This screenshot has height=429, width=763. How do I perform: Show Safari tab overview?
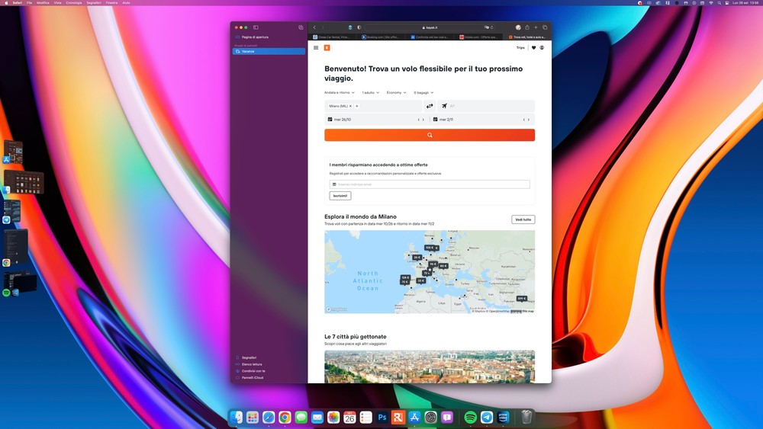[x=545, y=27]
